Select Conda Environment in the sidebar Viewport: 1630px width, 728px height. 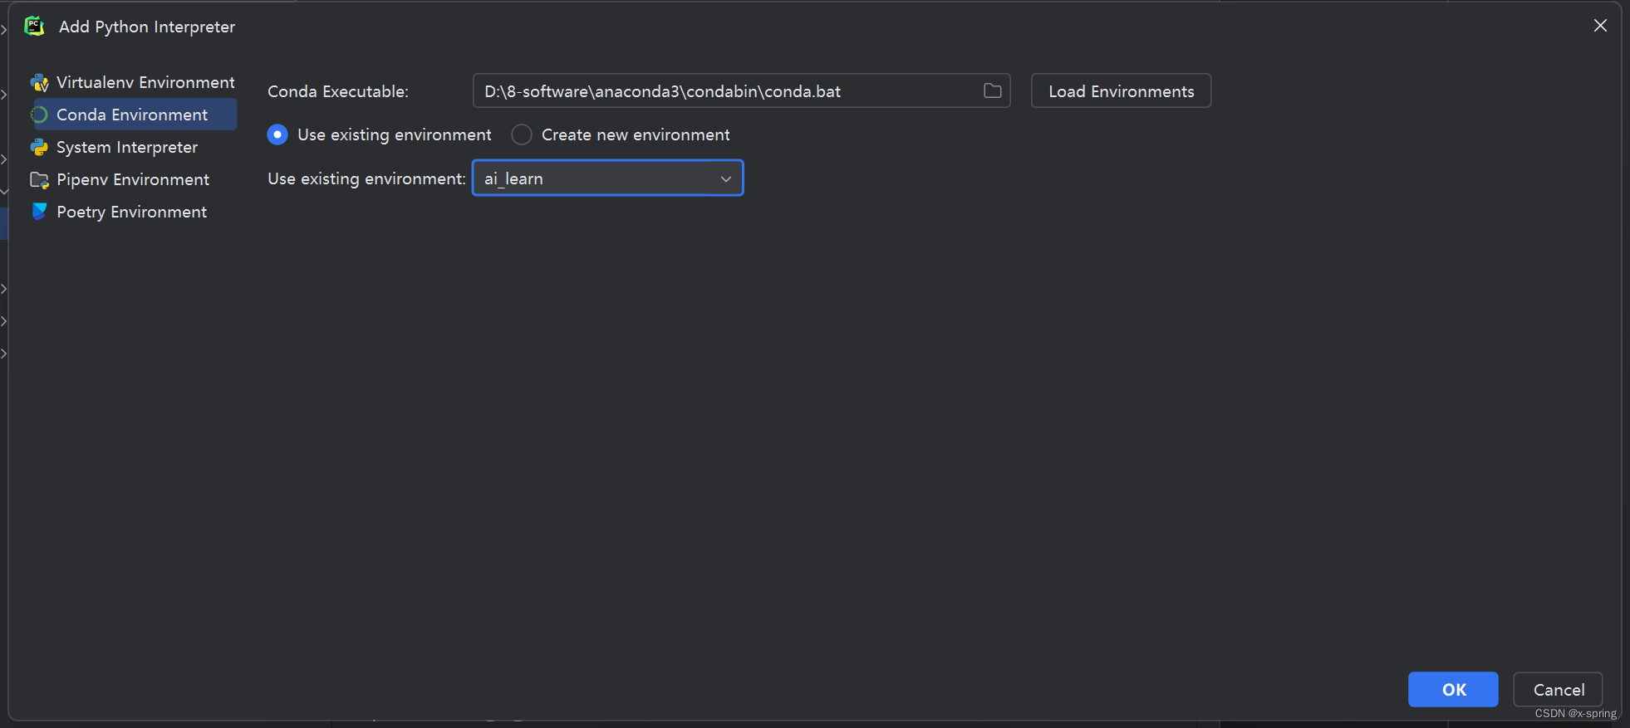point(133,115)
